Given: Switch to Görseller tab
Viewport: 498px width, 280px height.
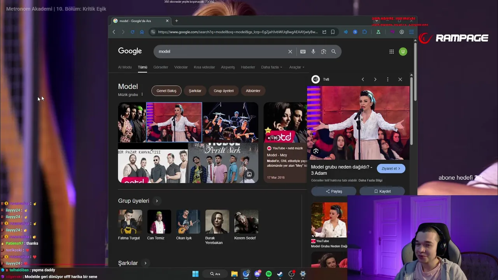Looking at the screenshot, I should [x=161, y=67].
